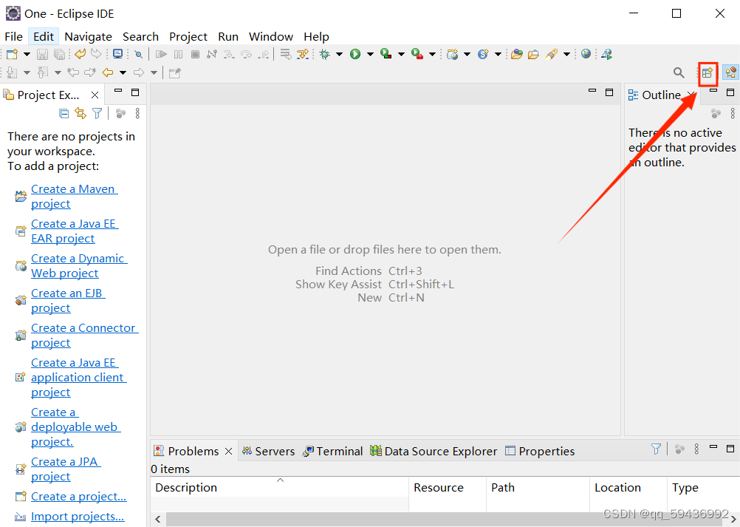Click the Save All toolbar icon
740x527 pixels.
[59, 54]
